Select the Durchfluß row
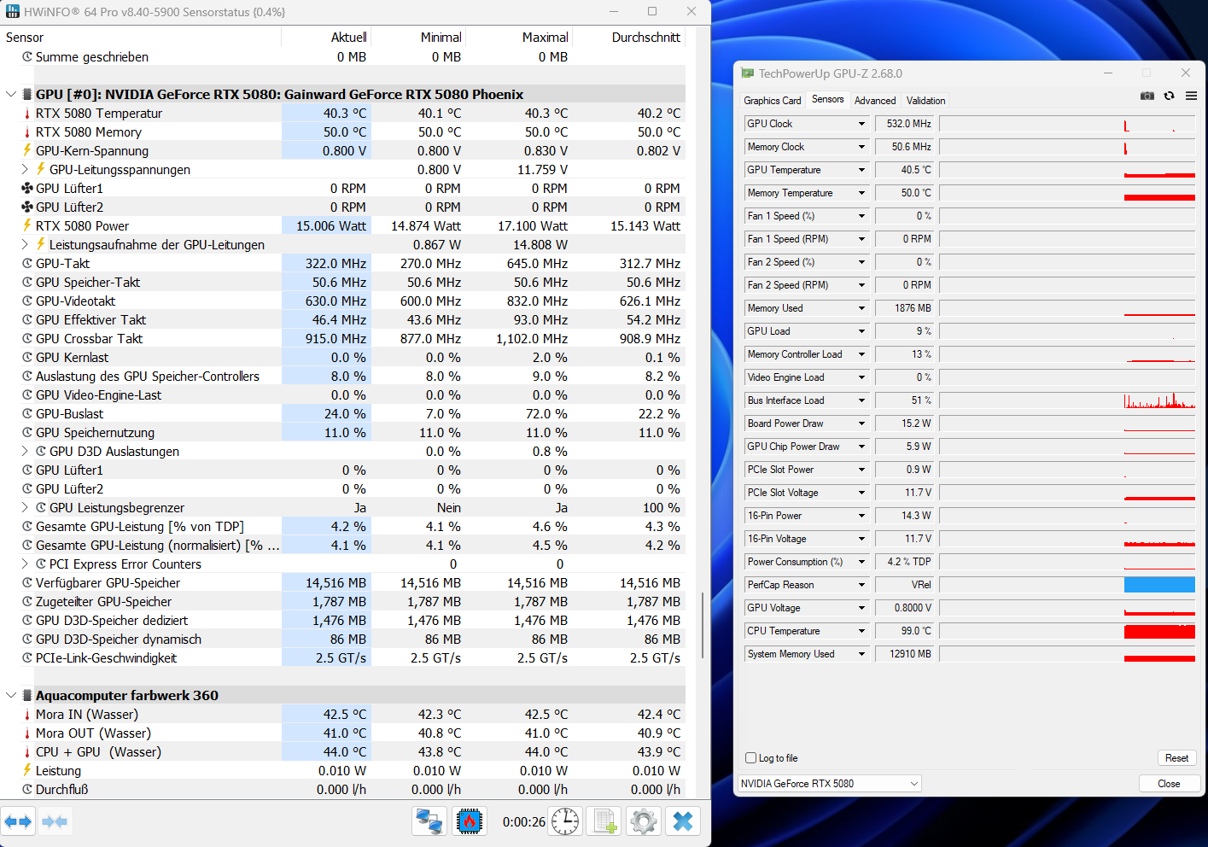1208x847 pixels. tap(343, 790)
